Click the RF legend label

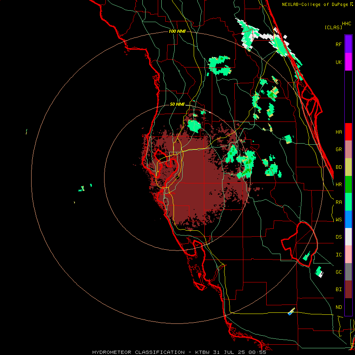(x=338, y=44)
